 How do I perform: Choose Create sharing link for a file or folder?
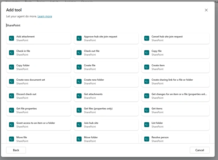point(172,80)
